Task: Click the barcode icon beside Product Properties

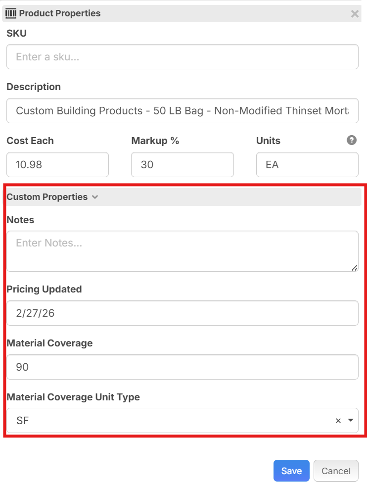Action: (11, 13)
